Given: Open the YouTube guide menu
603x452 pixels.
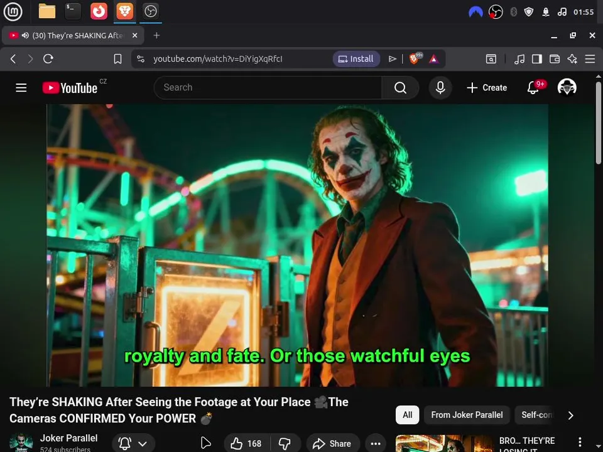Looking at the screenshot, I should [x=21, y=88].
